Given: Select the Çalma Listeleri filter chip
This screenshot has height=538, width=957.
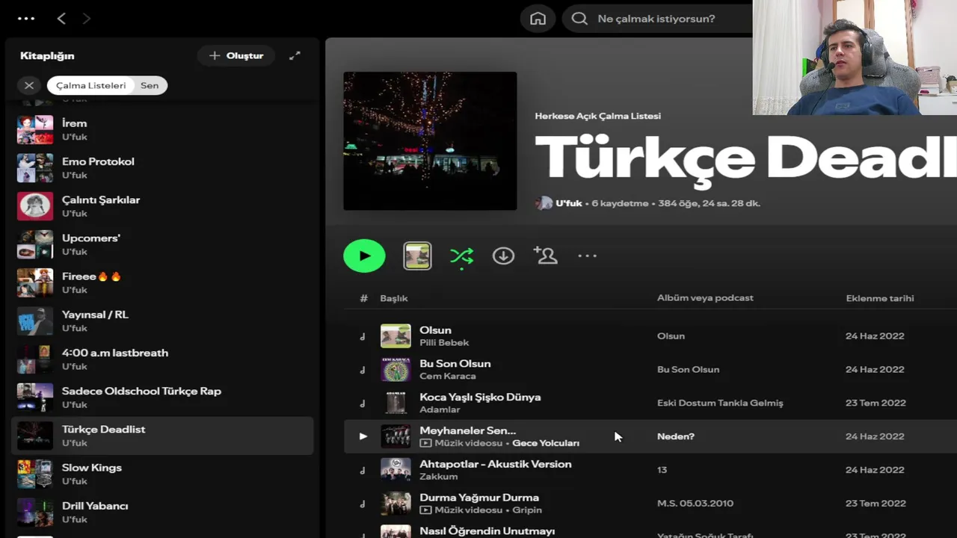Looking at the screenshot, I should coord(90,85).
